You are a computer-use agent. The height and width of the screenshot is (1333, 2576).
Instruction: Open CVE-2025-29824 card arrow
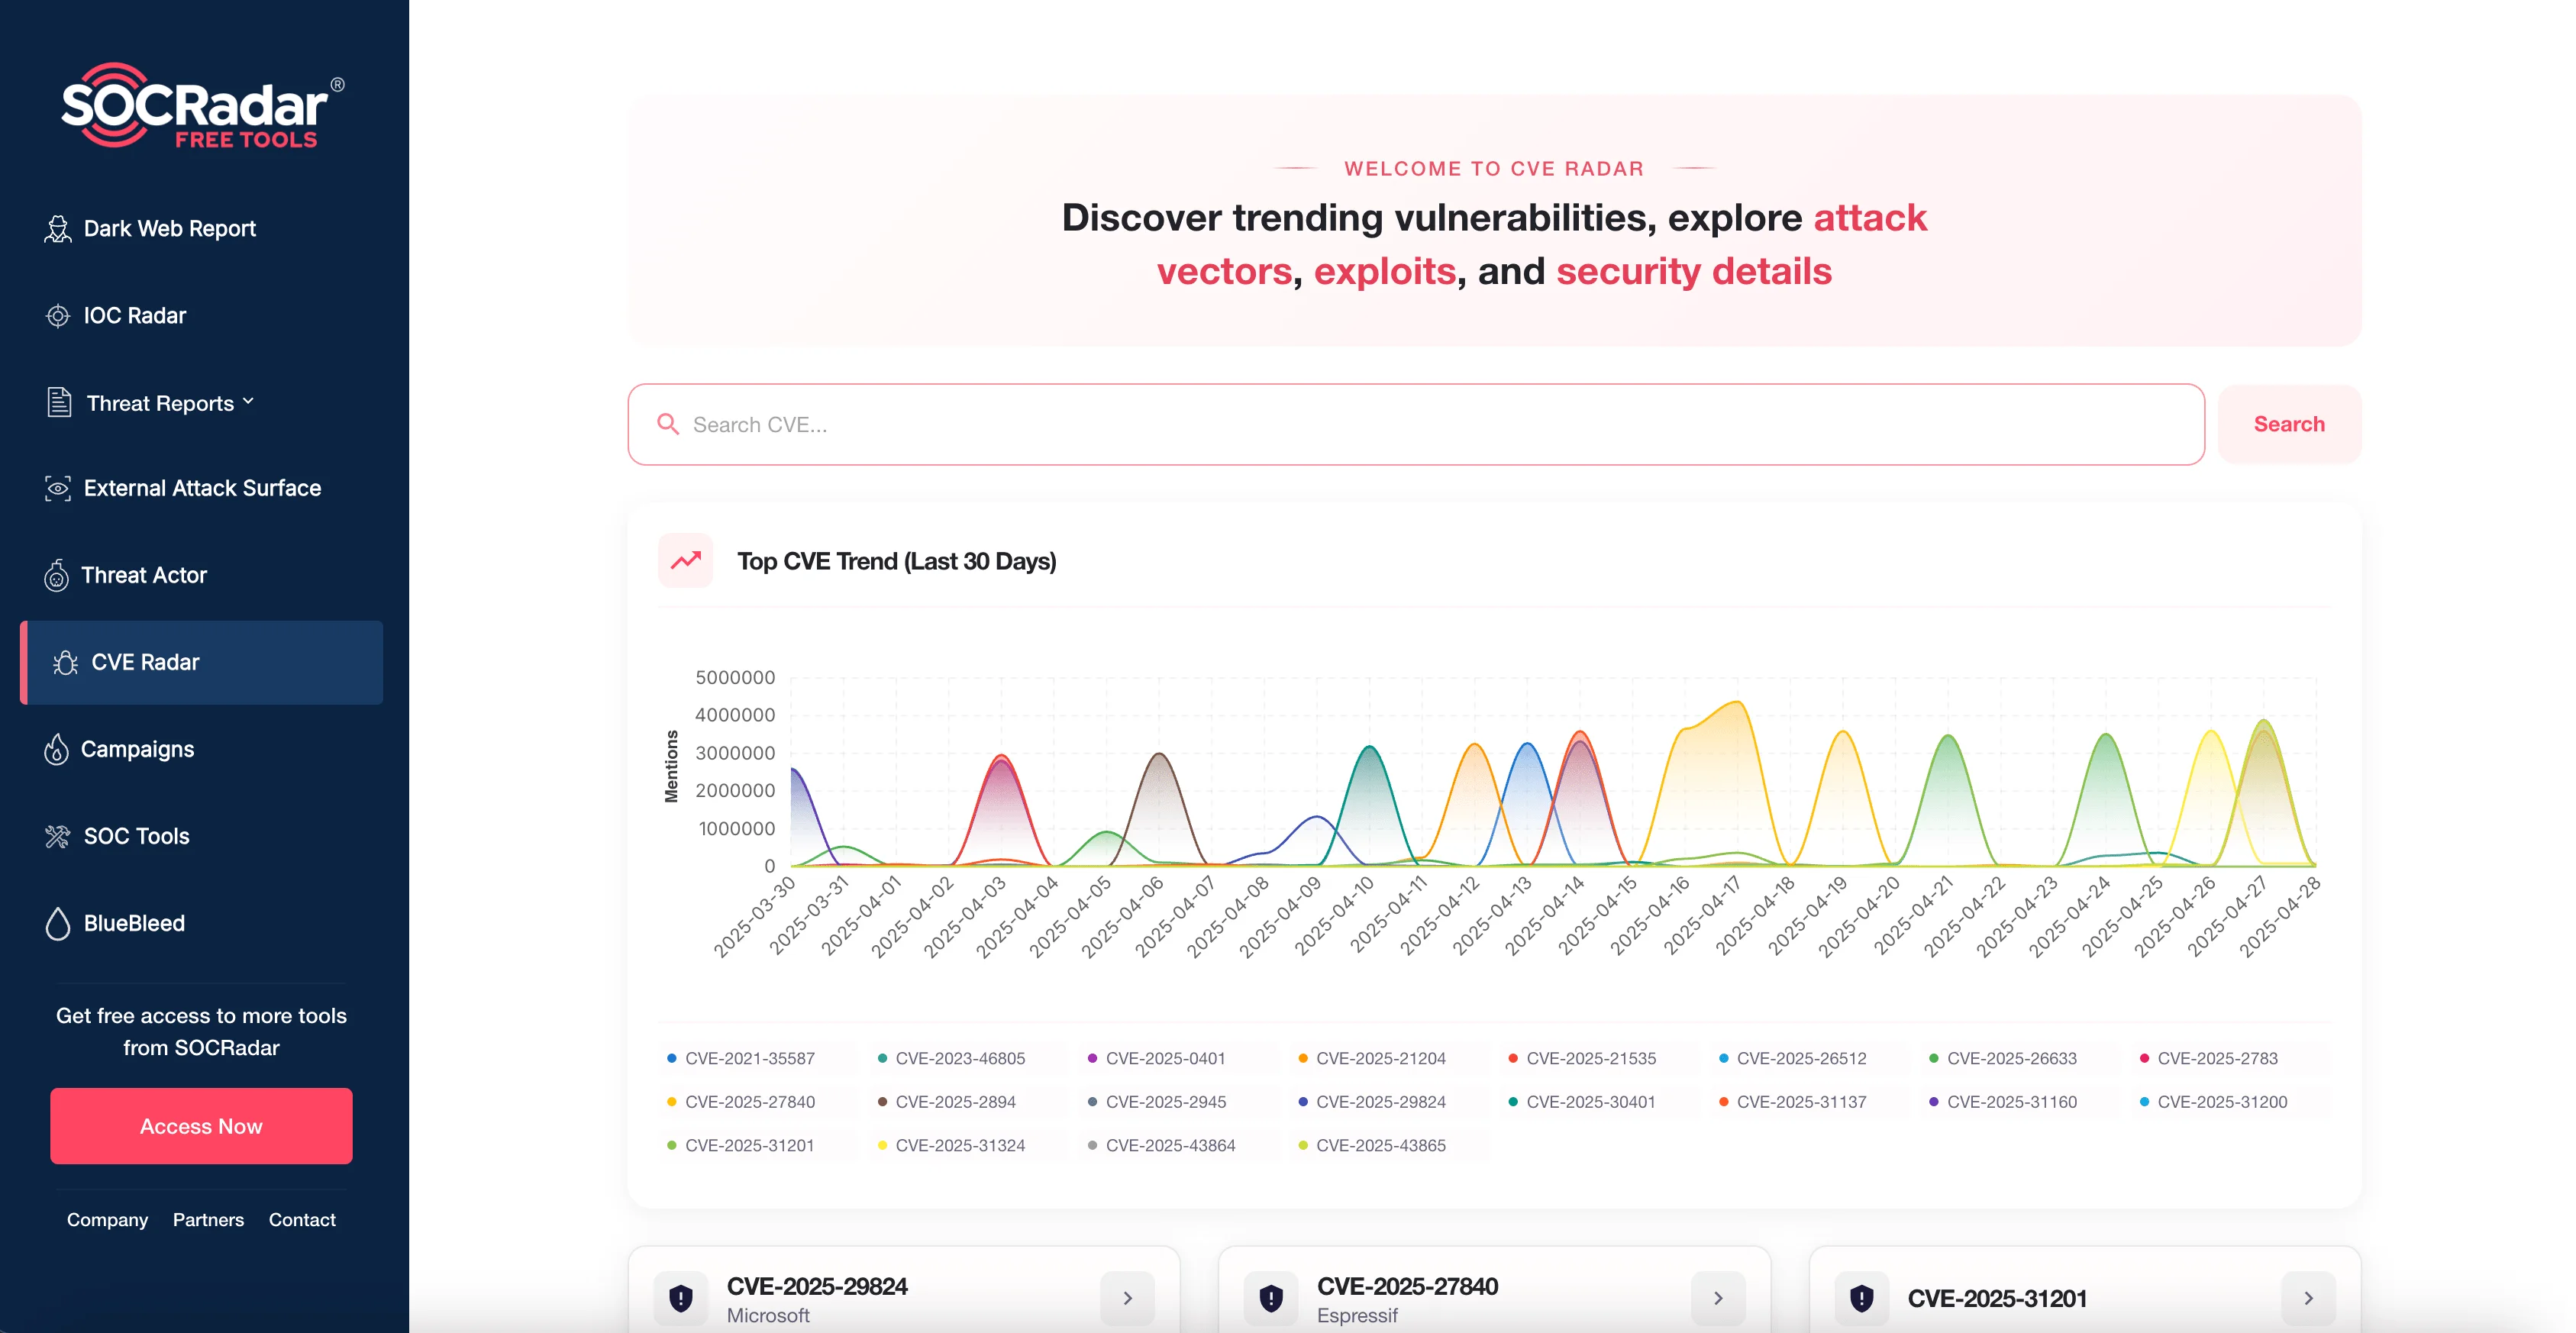(x=1128, y=1298)
